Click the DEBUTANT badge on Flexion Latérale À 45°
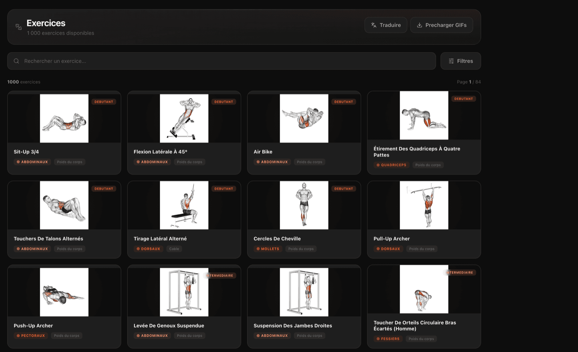The image size is (578, 352). click(224, 101)
